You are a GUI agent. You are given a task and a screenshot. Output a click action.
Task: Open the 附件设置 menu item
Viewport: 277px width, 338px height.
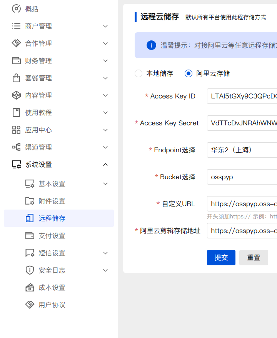[x=52, y=201]
